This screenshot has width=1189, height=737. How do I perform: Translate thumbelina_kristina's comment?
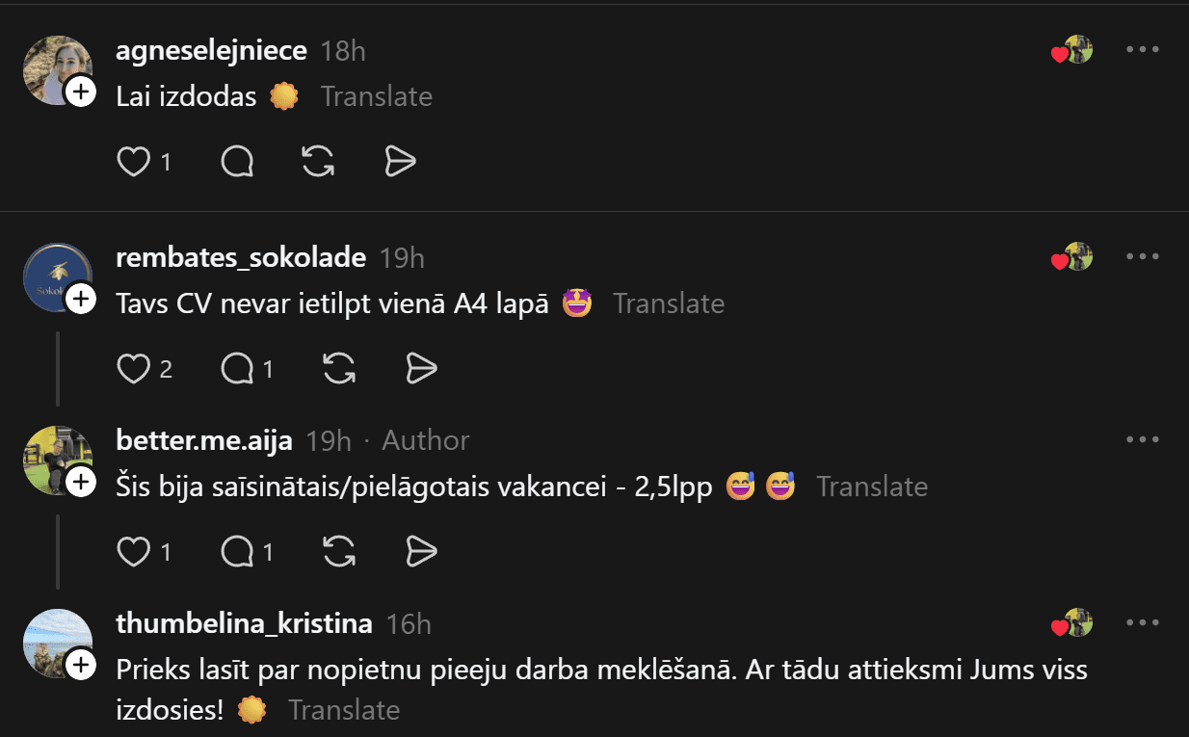[x=344, y=710]
